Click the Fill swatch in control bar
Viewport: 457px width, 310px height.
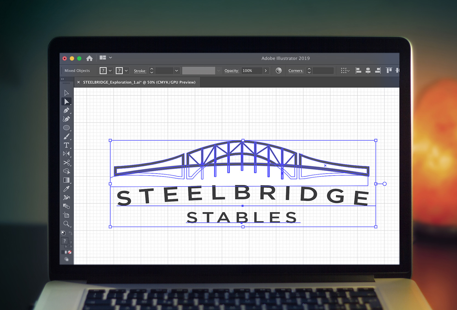[103, 71]
